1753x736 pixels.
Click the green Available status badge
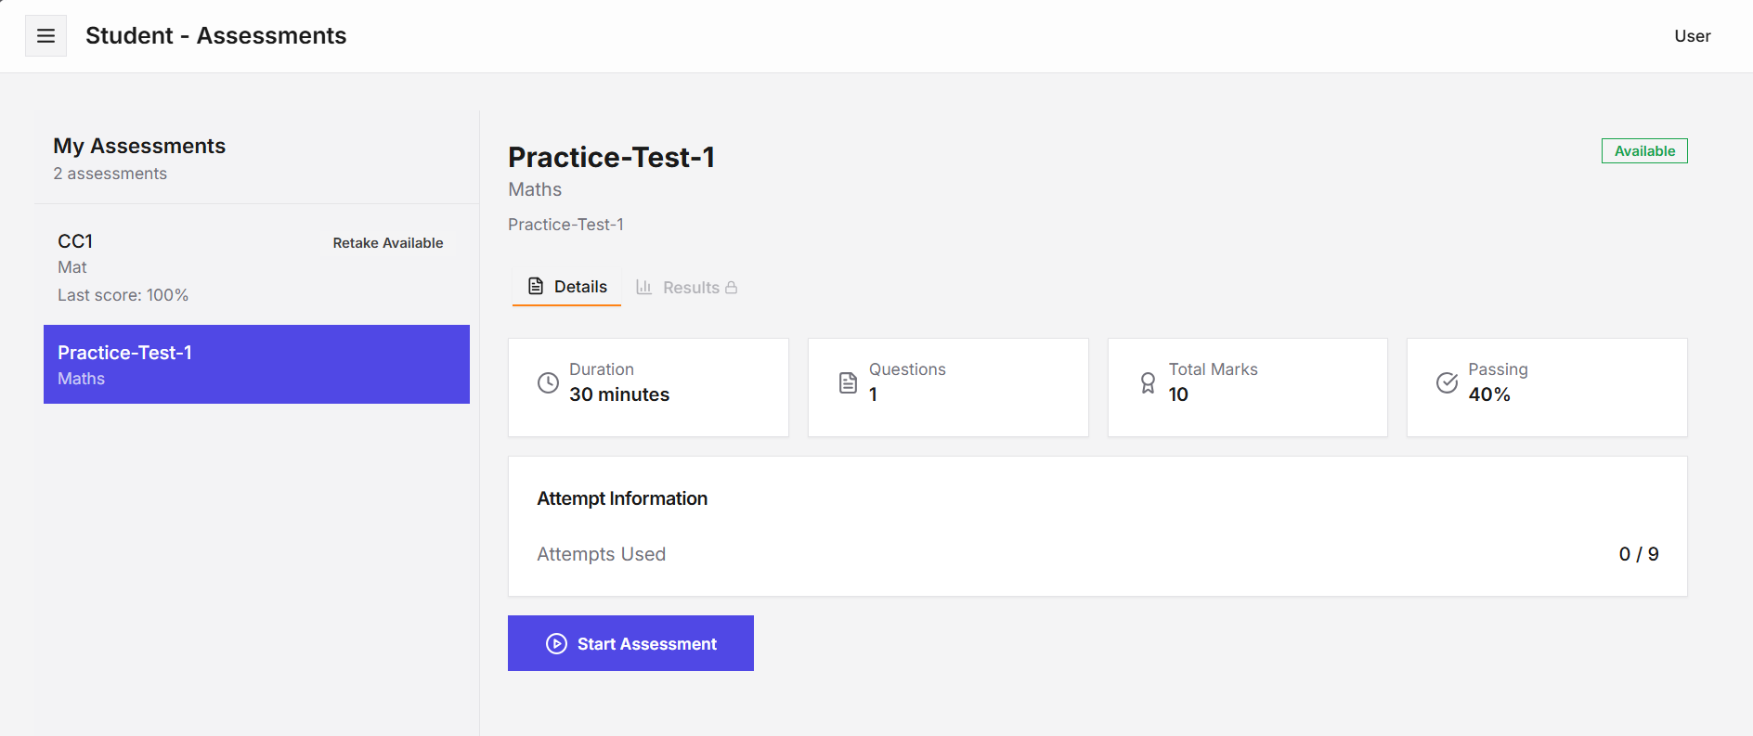[1643, 150]
